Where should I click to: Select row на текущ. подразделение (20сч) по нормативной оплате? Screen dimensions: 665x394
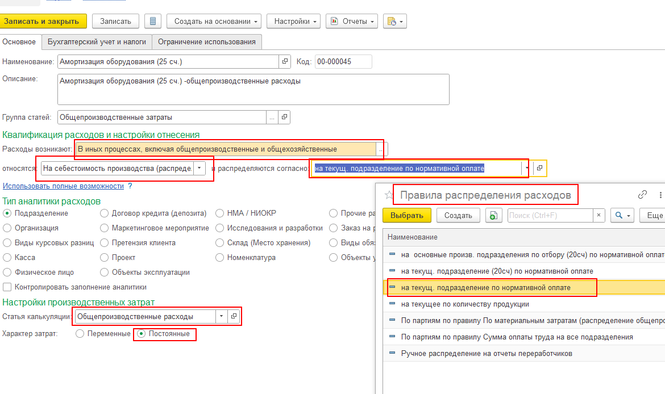click(524, 271)
